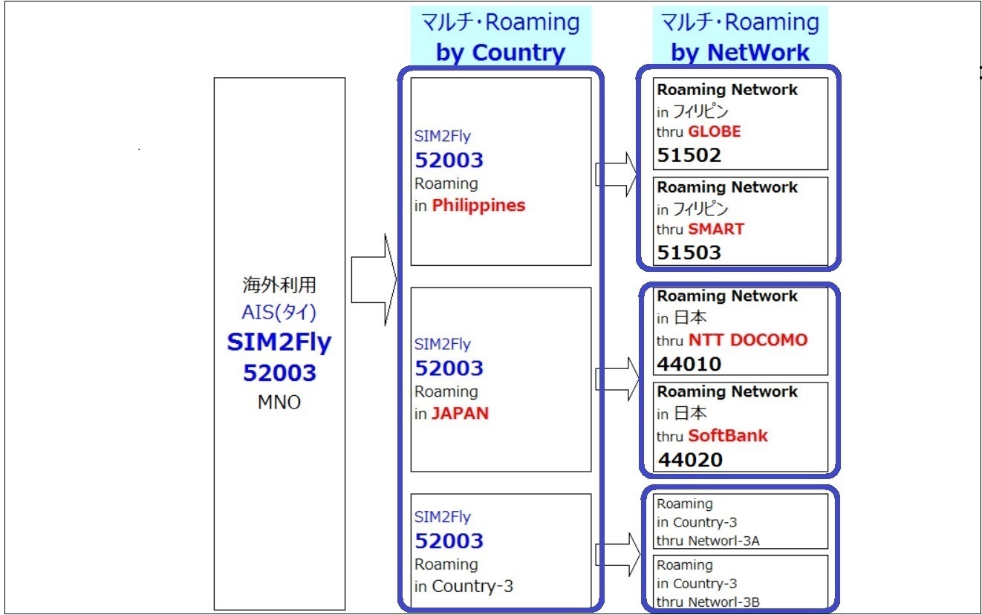Click the arrow pointing from JAPAN box
Viewport: 982px width, 615px height.
[617, 379]
